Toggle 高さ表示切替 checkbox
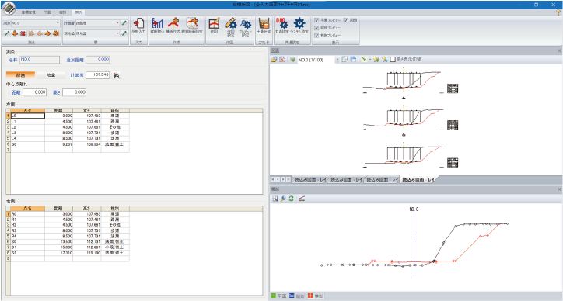Viewport: 563px width, 301px height. [x=393, y=60]
